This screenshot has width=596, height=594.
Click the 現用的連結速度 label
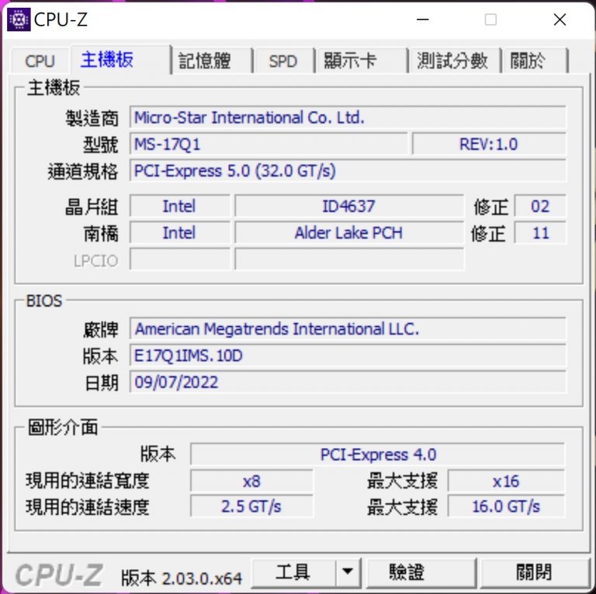tap(88, 507)
